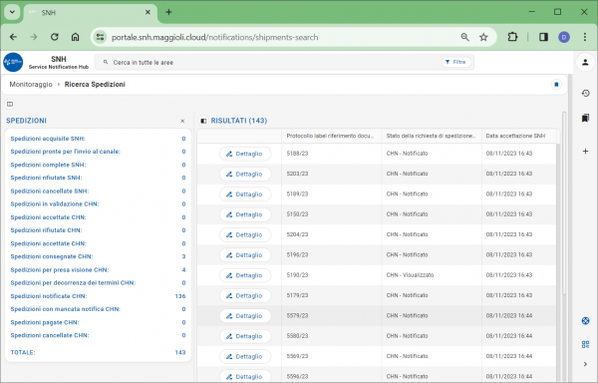Select Spedizioni per presa visione CHN
Viewport: 598px width, 383px height.
(98, 269)
